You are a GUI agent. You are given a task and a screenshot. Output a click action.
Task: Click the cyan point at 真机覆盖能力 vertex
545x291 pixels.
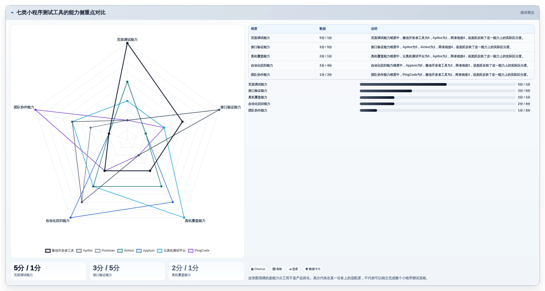(184, 218)
